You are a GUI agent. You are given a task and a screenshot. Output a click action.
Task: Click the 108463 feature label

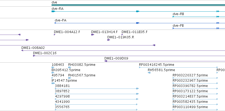(x=58, y=65)
